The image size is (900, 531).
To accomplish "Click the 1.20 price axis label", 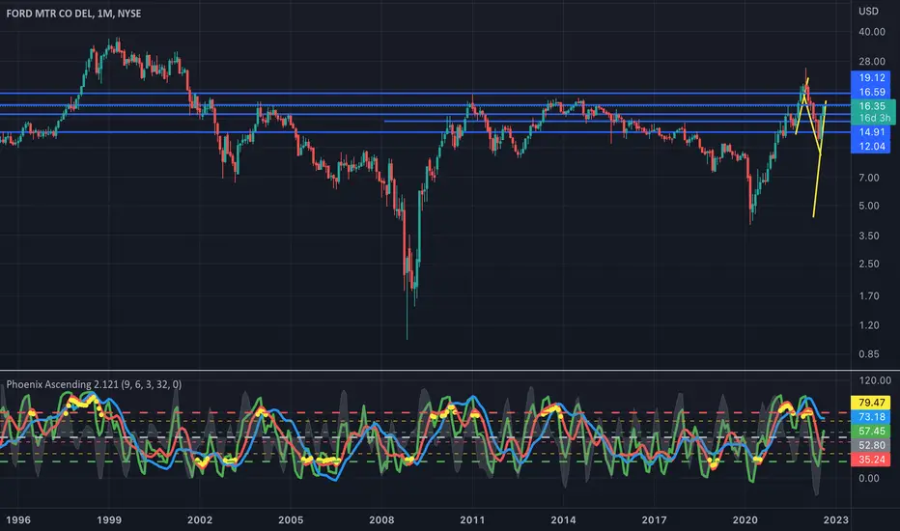I will pyautogui.click(x=869, y=325).
